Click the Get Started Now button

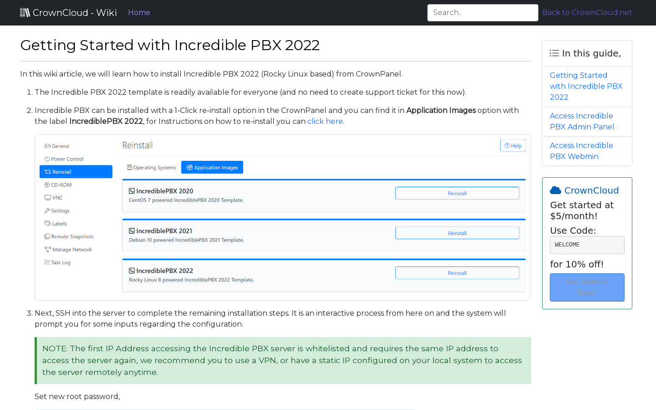587,287
